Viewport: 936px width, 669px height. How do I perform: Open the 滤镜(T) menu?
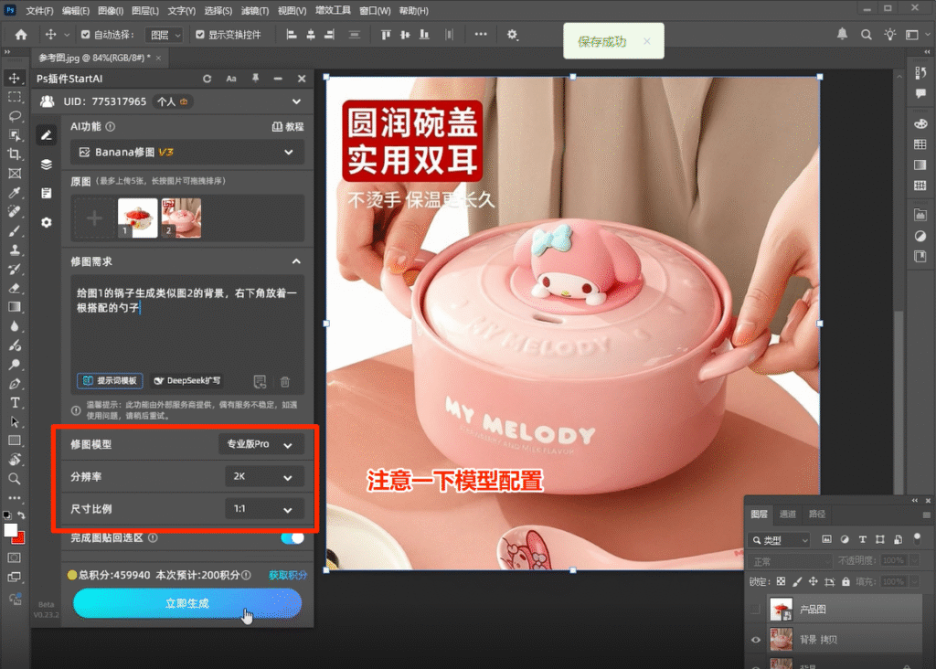(255, 11)
